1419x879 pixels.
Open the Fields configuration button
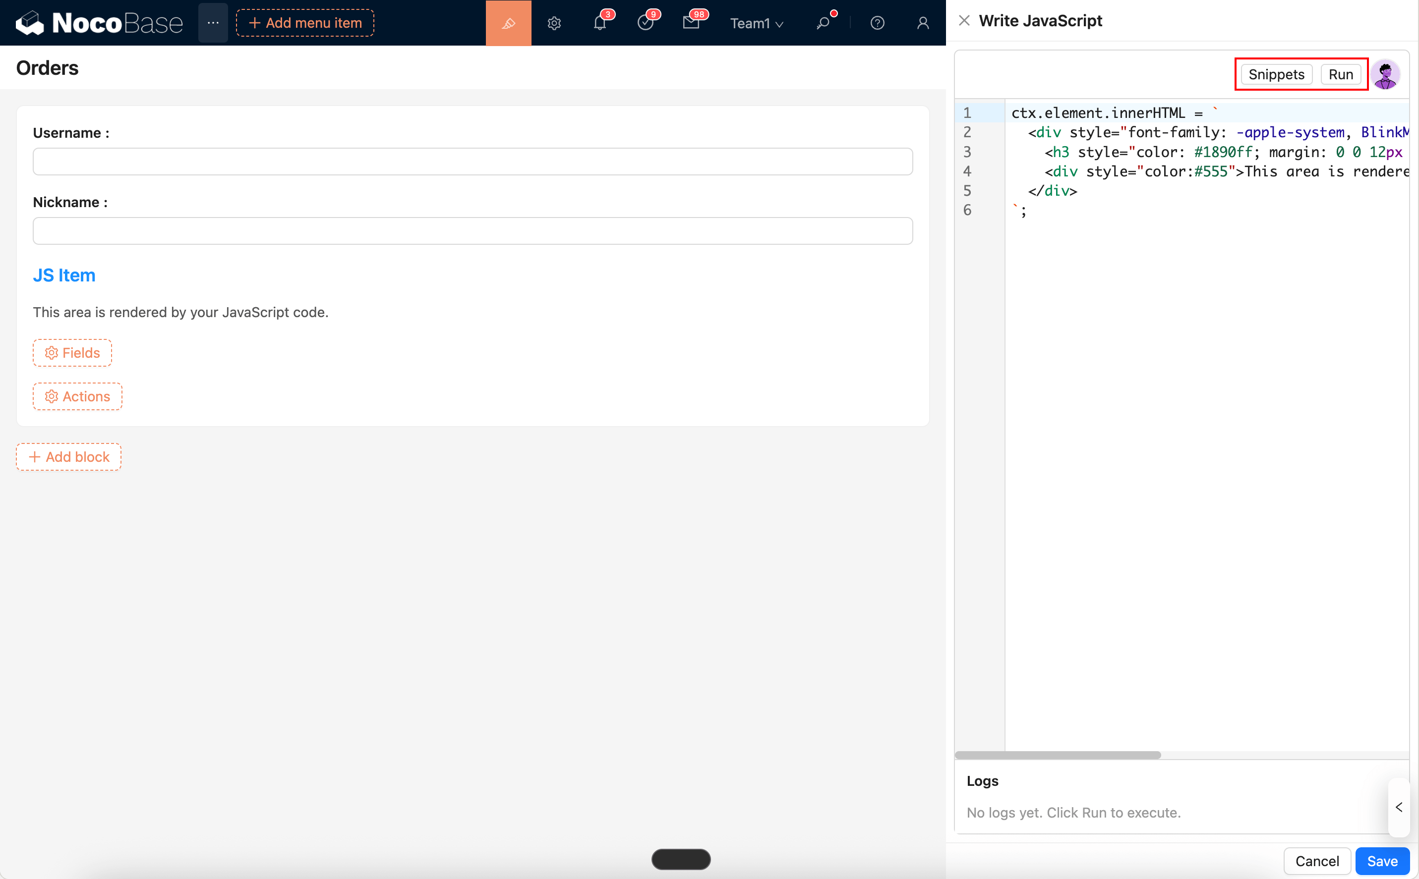tap(72, 353)
